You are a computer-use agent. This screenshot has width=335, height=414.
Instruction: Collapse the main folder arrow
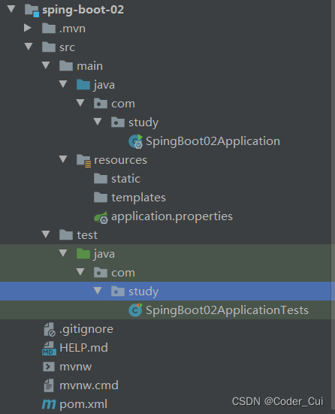(46, 65)
